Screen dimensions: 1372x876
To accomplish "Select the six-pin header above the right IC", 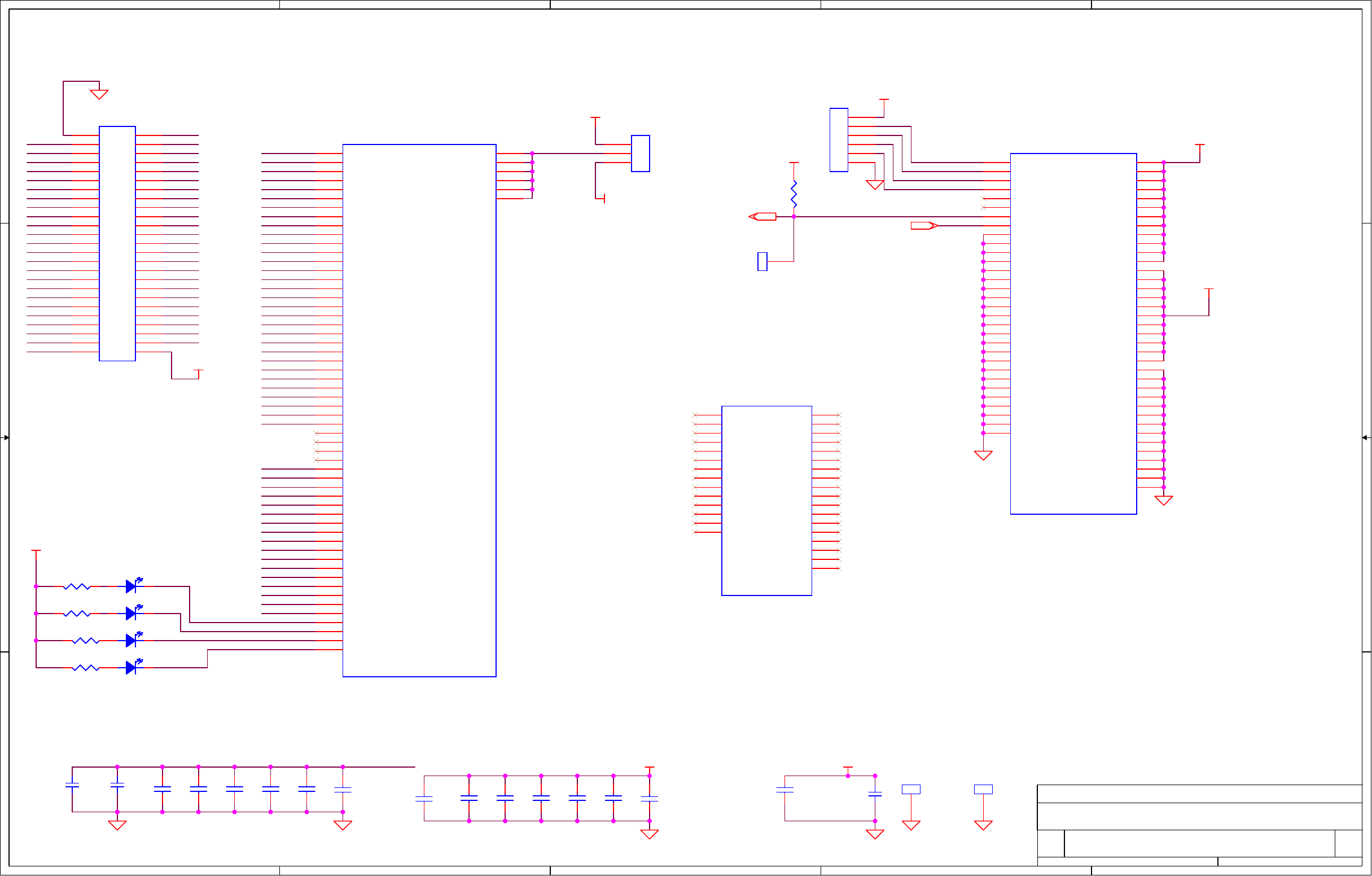I will (839, 139).
